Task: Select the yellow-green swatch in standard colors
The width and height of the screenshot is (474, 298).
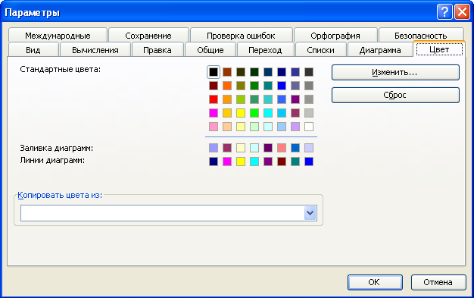Action: 241,99
